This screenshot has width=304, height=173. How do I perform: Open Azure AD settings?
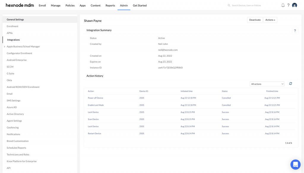point(11,107)
